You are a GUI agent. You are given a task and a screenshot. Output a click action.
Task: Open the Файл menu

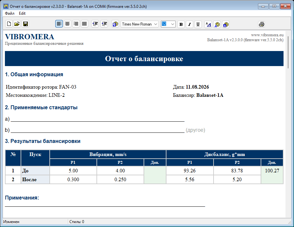tap(9, 13)
